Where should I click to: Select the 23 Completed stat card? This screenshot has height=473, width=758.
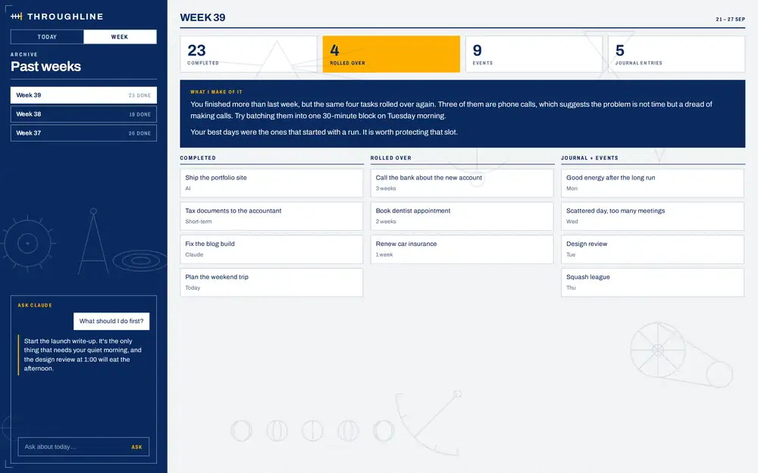pos(249,54)
